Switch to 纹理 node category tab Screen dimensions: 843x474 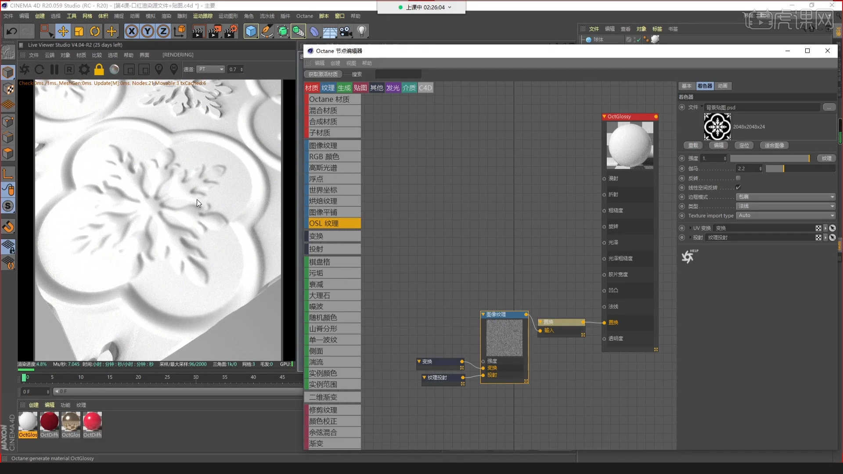pos(328,88)
